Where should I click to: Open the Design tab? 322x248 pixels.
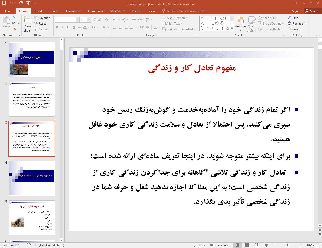[54, 11]
